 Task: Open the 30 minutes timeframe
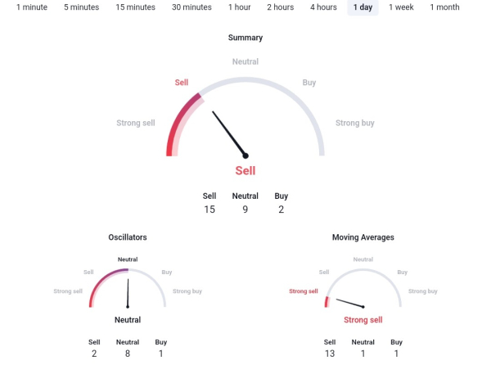point(191,7)
